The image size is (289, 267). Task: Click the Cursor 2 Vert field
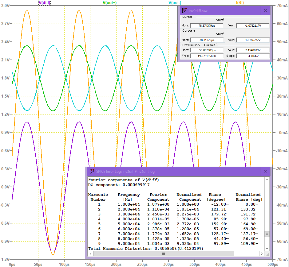tap(253, 40)
